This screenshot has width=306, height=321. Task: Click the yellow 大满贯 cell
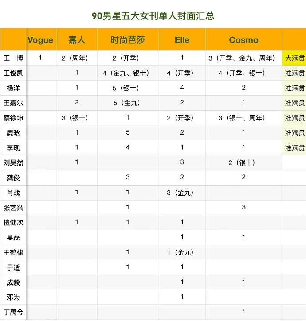[294, 58]
